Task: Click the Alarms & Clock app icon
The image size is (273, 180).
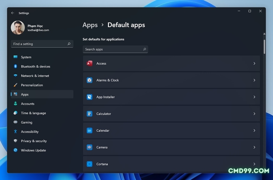Action: click(x=89, y=80)
